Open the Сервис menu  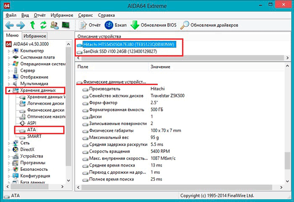[x=86, y=15]
